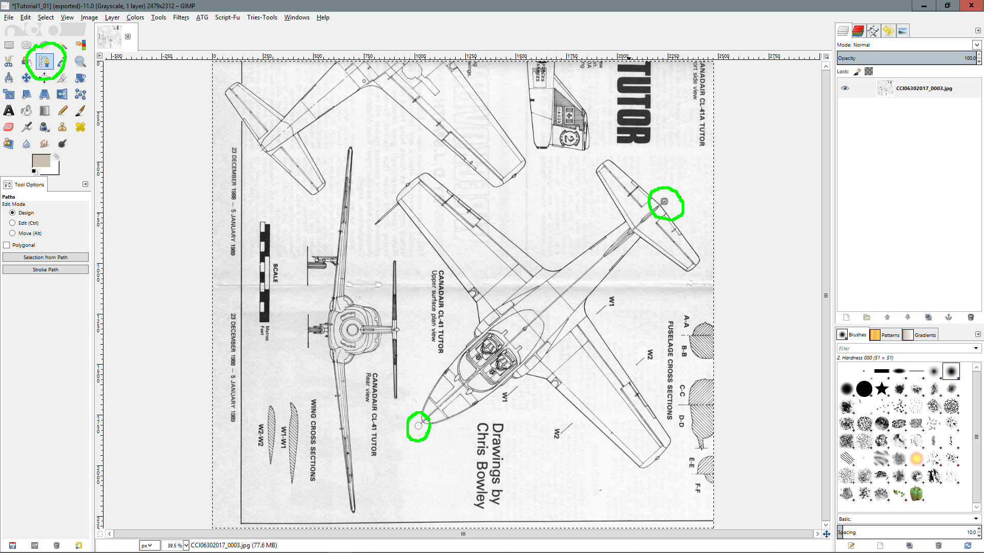984x553 pixels.
Task: Select Design edit mode
Action: point(12,212)
